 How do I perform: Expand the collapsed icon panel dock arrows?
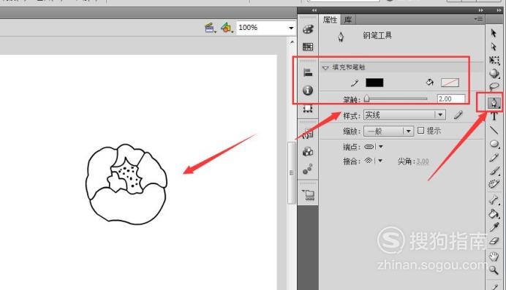[314, 10]
